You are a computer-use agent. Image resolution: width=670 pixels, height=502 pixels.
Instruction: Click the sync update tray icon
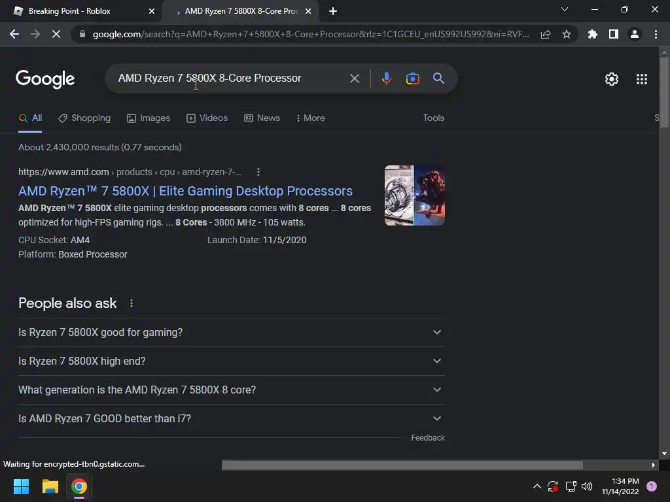click(553, 486)
